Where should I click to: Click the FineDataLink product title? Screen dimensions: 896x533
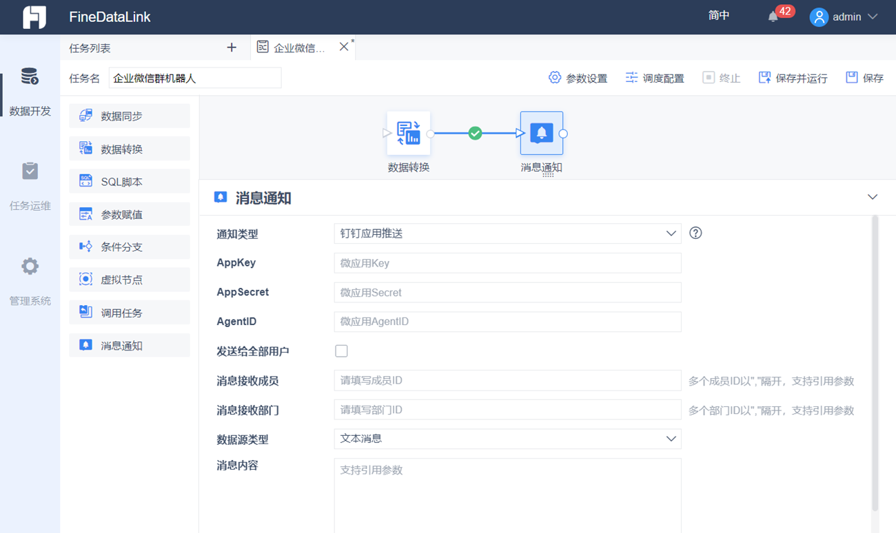[x=110, y=17]
